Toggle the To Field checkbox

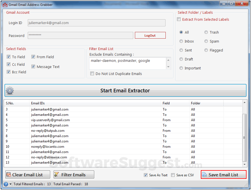click(8, 57)
